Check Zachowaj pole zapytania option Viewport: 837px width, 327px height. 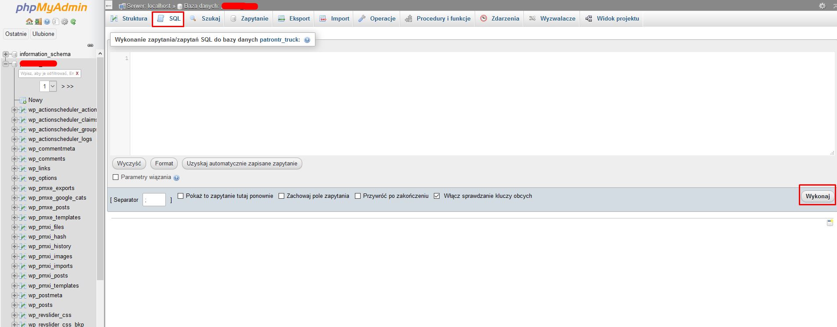[x=282, y=196]
